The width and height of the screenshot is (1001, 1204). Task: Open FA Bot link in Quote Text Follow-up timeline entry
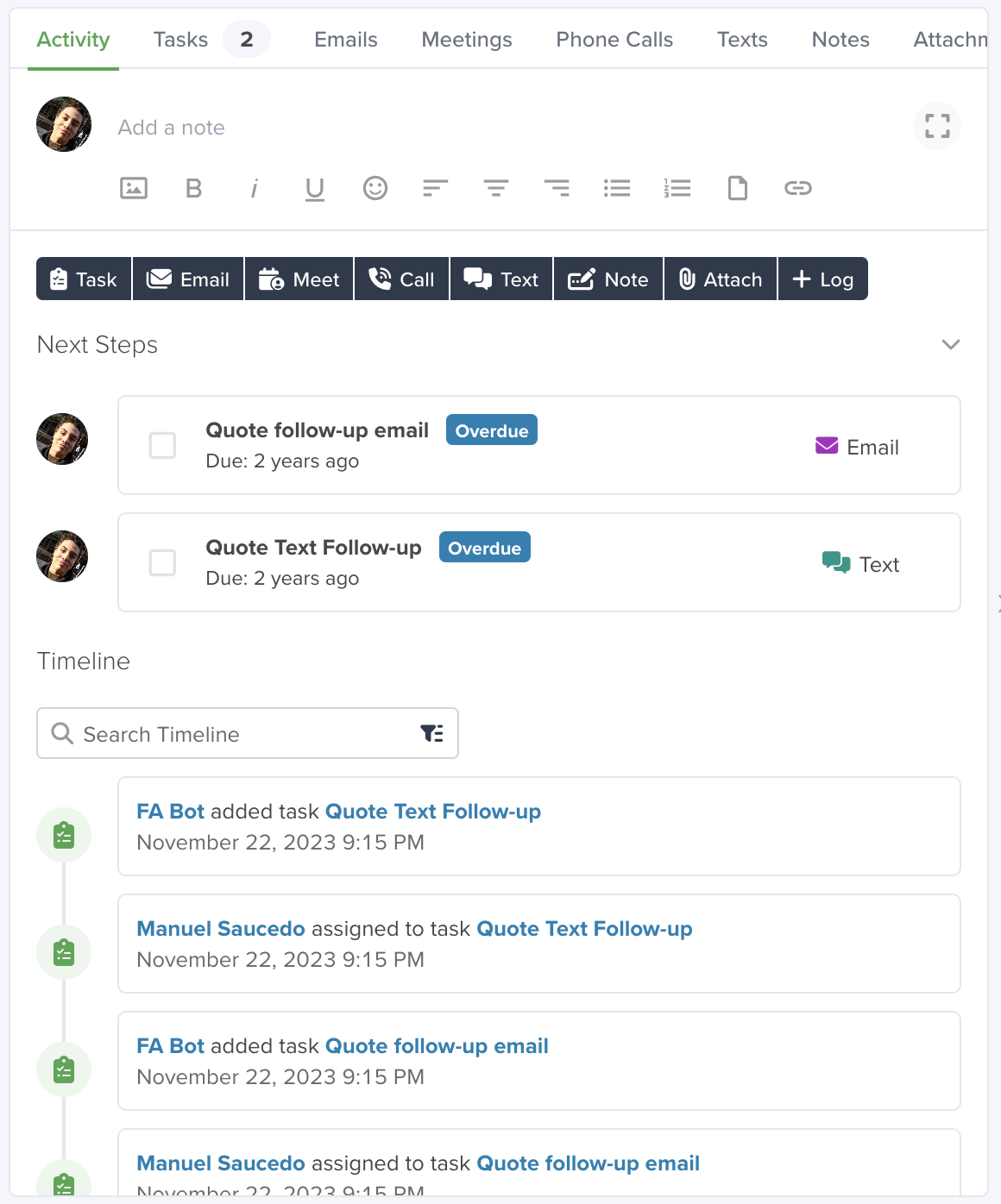pos(171,811)
